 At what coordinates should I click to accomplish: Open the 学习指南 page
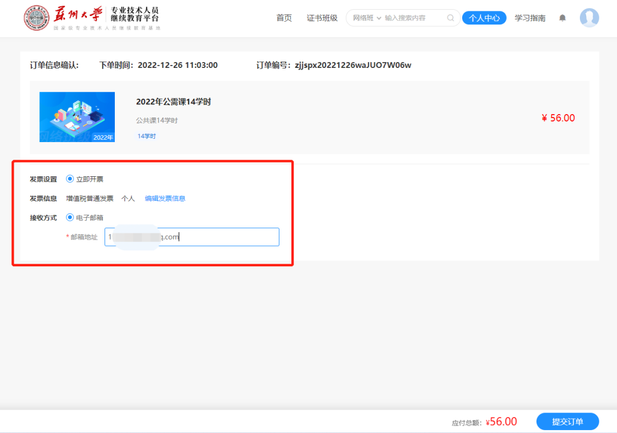(530, 18)
